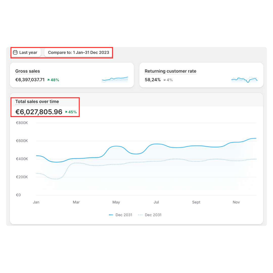Click the calendar icon beside Last year
273x273 pixels.
pyautogui.click(x=15, y=53)
